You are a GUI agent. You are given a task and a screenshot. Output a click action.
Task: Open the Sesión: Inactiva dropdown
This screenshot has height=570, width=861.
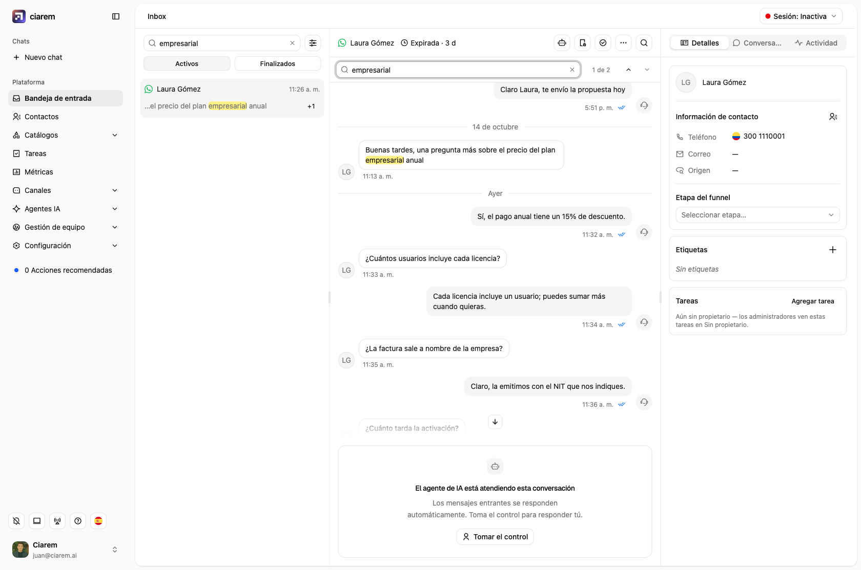(801, 16)
